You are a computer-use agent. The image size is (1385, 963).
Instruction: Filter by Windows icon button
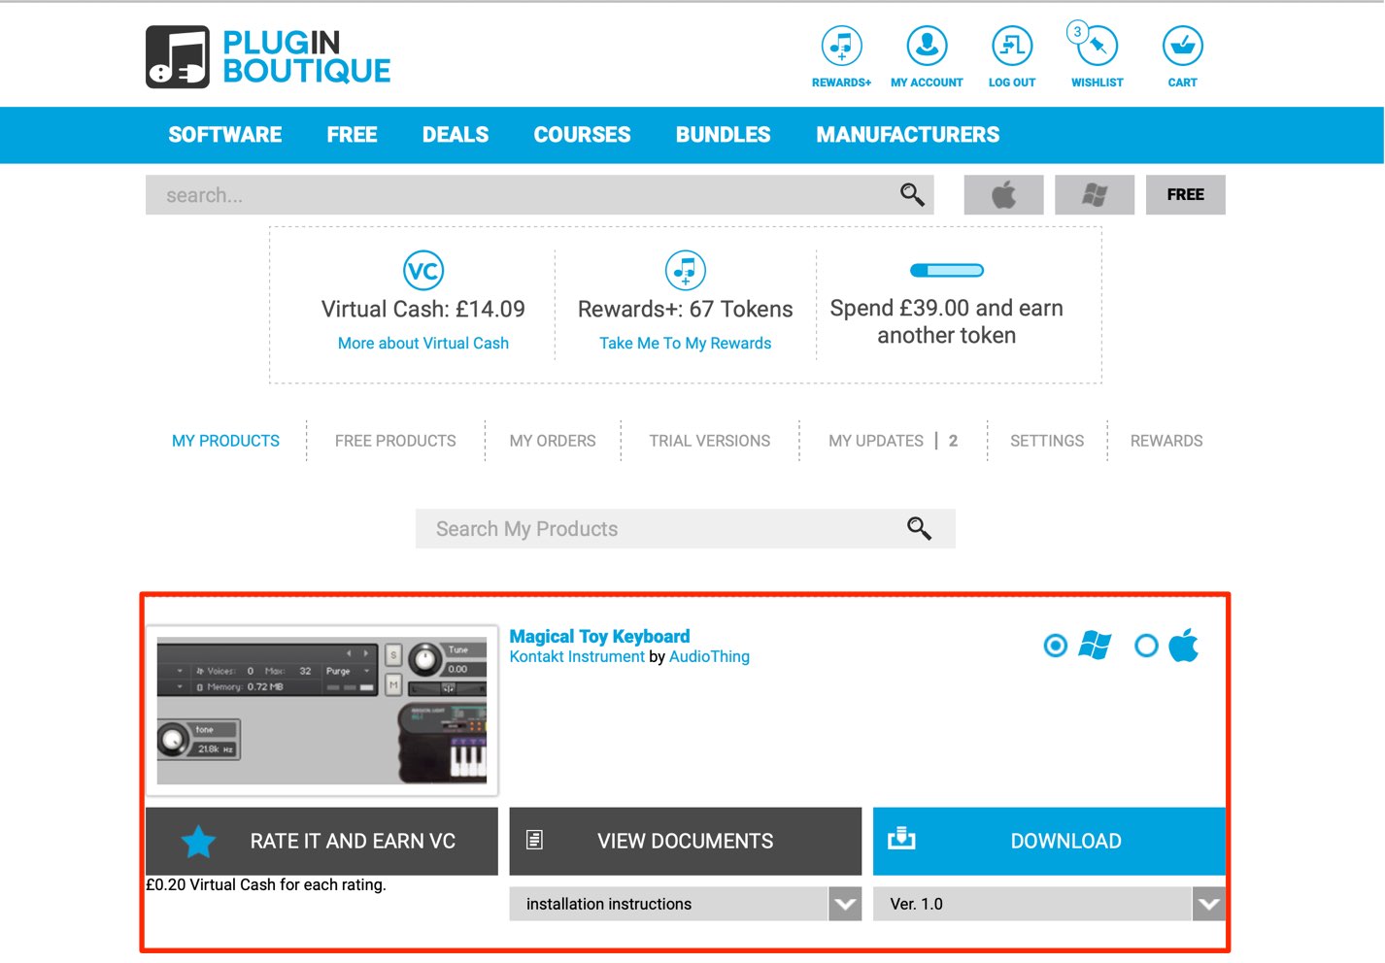tap(1095, 194)
